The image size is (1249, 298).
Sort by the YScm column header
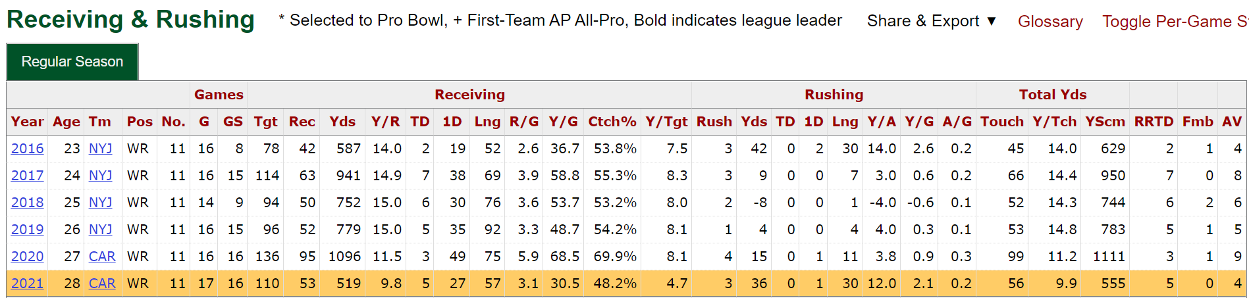1105,122
